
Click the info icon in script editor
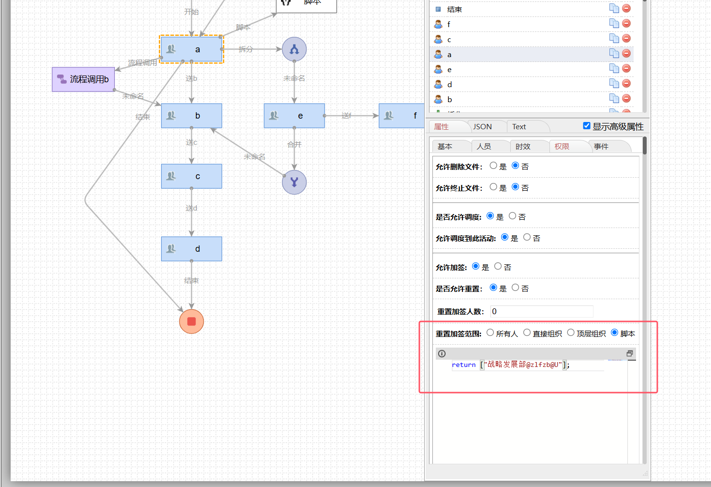tap(442, 353)
